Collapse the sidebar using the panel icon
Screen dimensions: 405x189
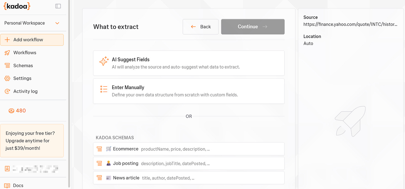(58, 6)
